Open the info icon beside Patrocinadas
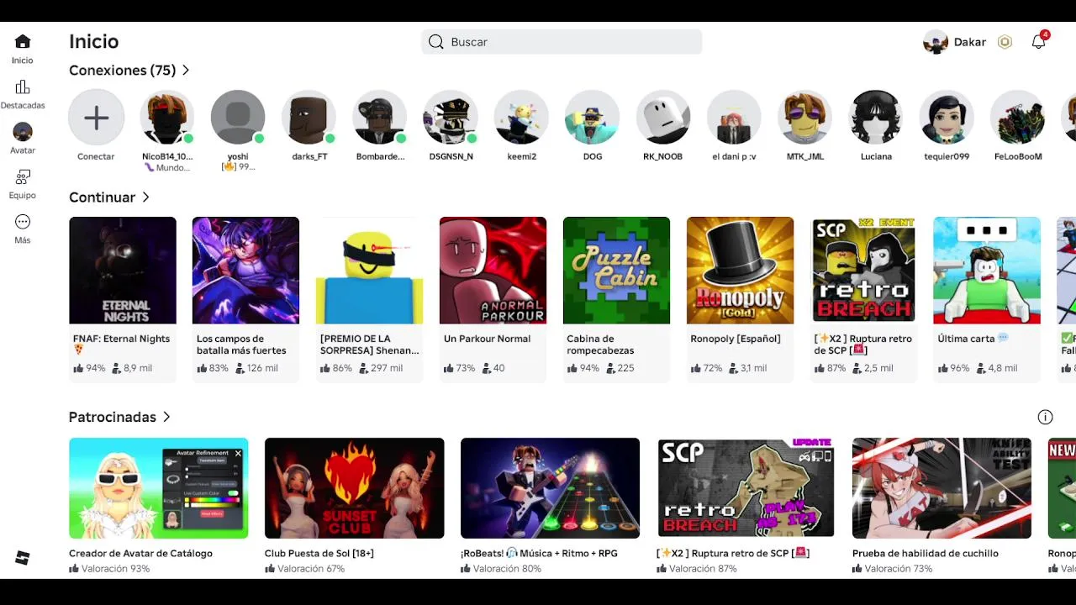The width and height of the screenshot is (1076, 605). click(x=1045, y=417)
